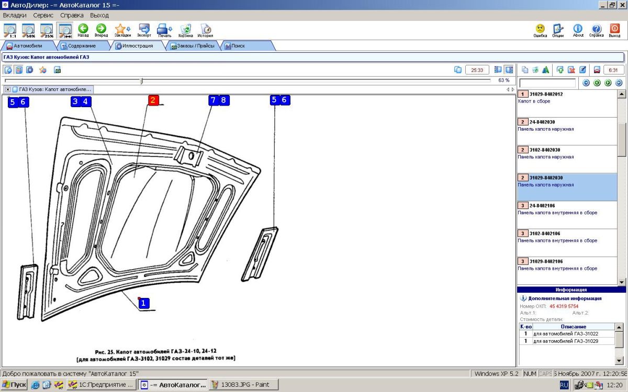The width and height of the screenshot is (628, 392).
Task: Jump to last part with blue navigation arrow
Action: (x=619, y=83)
